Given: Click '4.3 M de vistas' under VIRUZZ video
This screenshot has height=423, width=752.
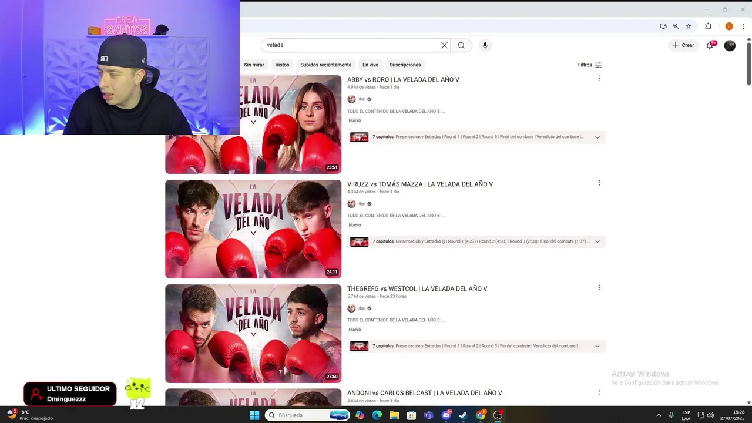Looking at the screenshot, I should (x=361, y=192).
